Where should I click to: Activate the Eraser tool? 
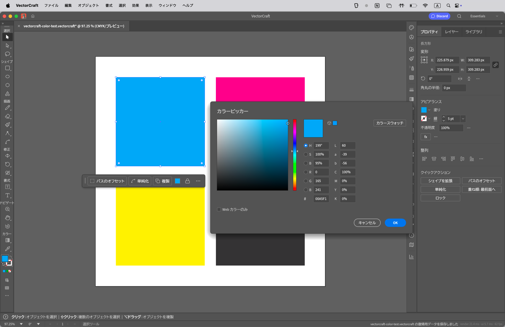pyautogui.click(x=7, y=116)
